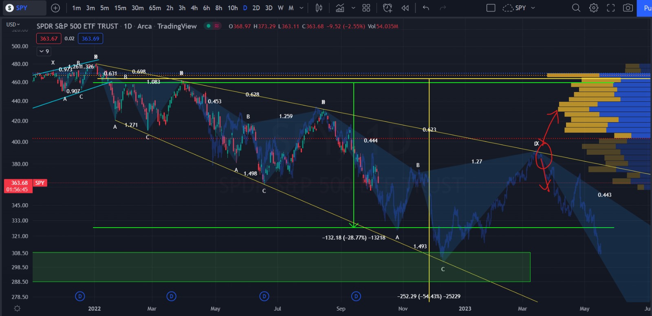Switch to the 15m interval
The image size is (652, 316).
click(x=120, y=8)
